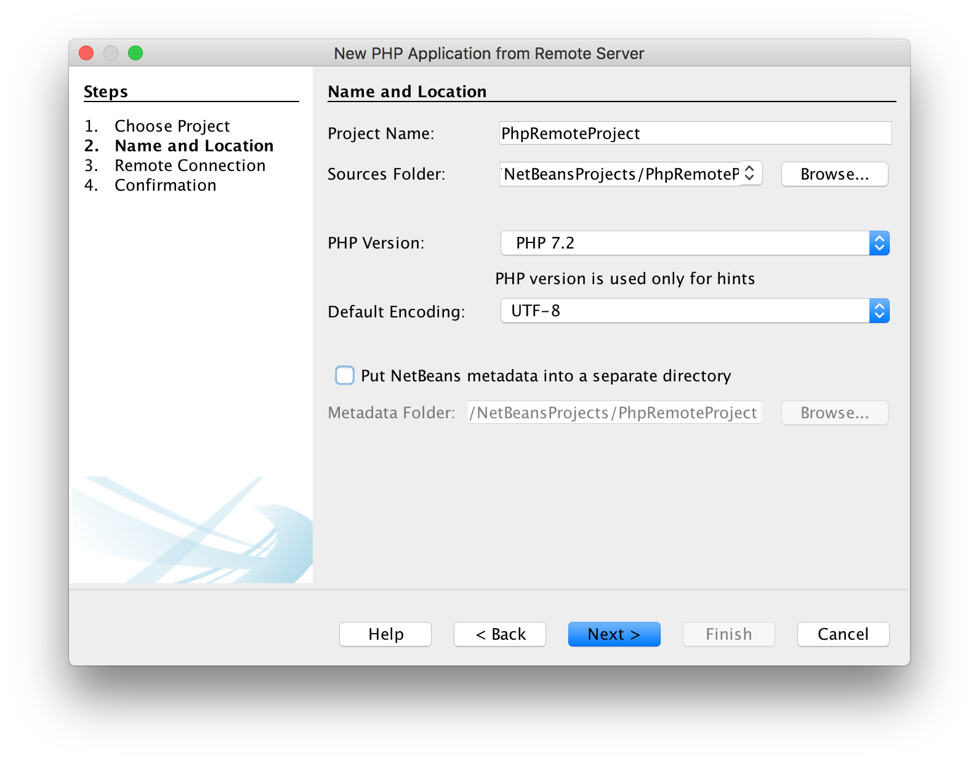Image resolution: width=979 pixels, height=764 pixels.
Task: Click the Name and Location heading
Action: [407, 92]
